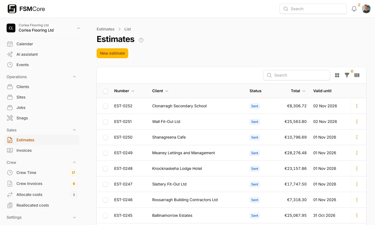
Task: Open row actions for EST-0247
Action: [x=357, y=184]
